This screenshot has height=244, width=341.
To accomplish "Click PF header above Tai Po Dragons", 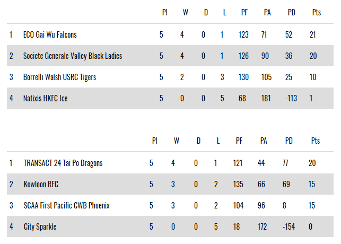I will point(239,141).
